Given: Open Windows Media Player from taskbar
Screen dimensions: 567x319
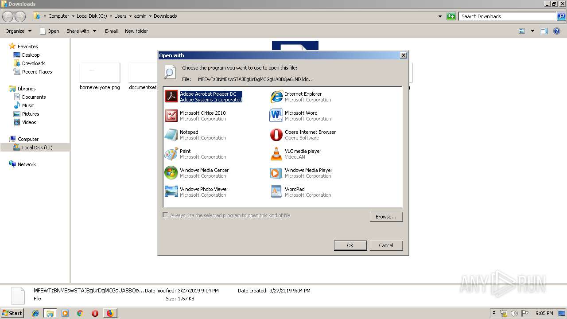Looking at the screenshot, I should pos(65,313).
